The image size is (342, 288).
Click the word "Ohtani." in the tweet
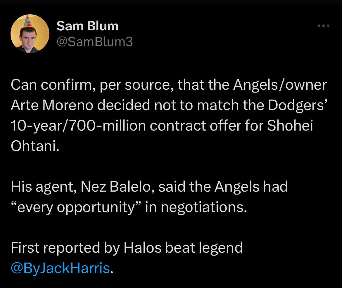[x=35, y=146]
